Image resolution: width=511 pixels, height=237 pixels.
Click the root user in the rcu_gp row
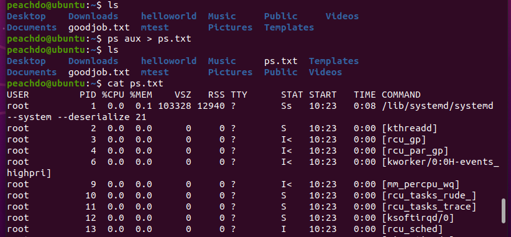click(18, 140)
